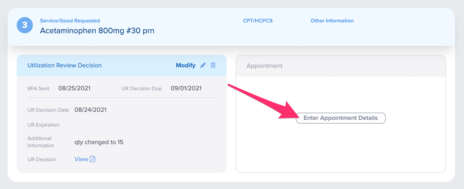The image size is (464, 189).
Task: Click the Additional Information label
Action: coord(41,142)
